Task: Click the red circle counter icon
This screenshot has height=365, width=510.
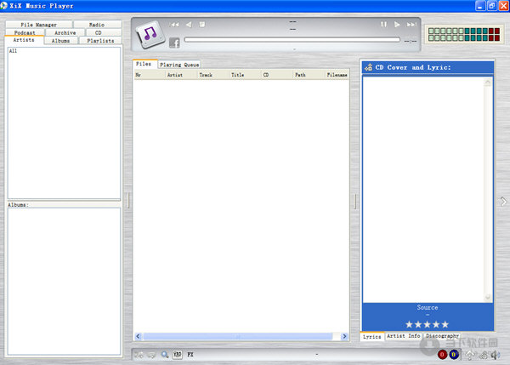Action: click(442, 355)
